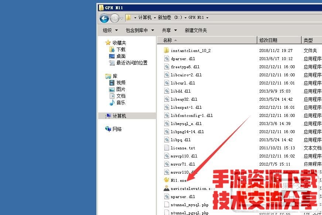Screen dimensions: 322x215
Task: Select the ntunnel_mysql.php file icon
Action: (167, 205)
